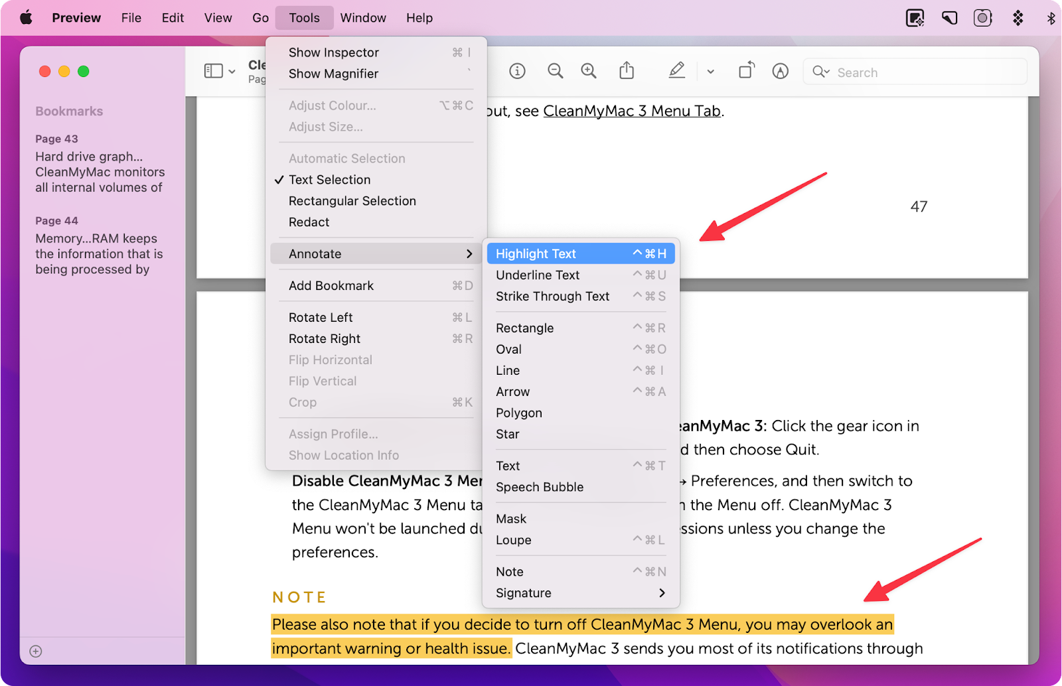Choose Add Bookmark
The height and width of the screenshot is (686, 1062).
[376, 286]
